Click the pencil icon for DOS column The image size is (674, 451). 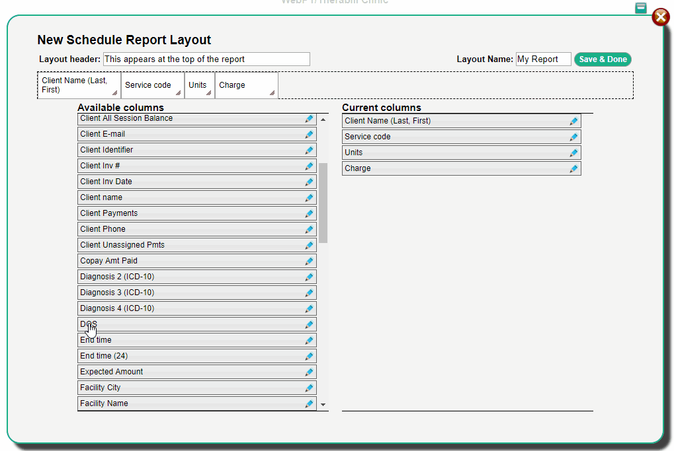click(x=309, y=326)
